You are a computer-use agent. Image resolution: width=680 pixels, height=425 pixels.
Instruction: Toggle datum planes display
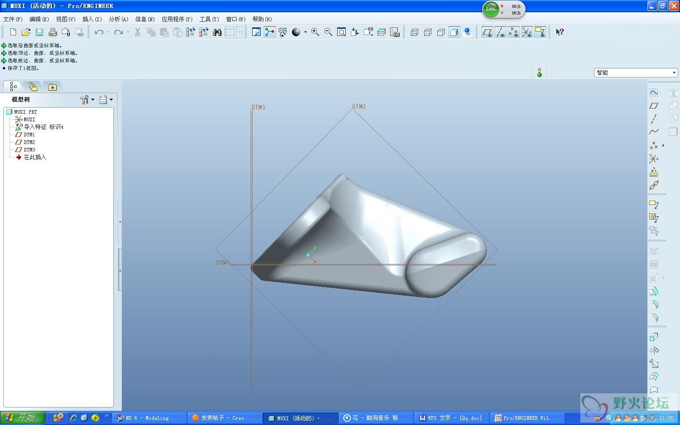487,32
